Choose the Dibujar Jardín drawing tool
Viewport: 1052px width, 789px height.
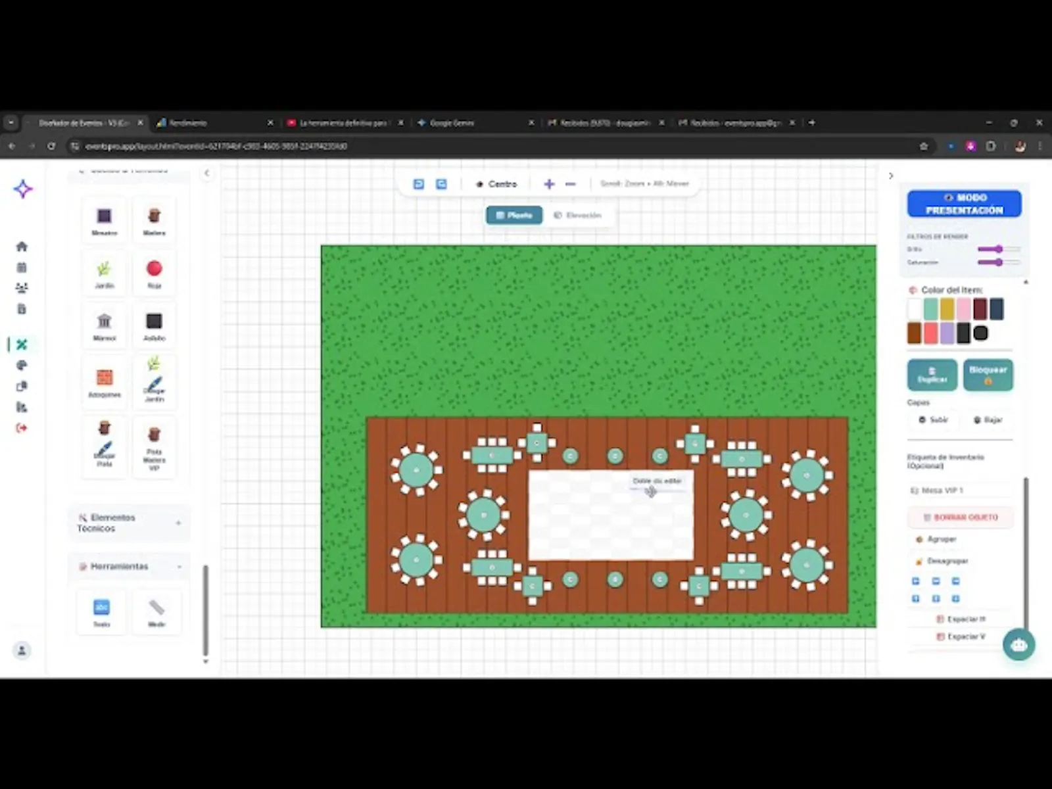tap(154, 382)
